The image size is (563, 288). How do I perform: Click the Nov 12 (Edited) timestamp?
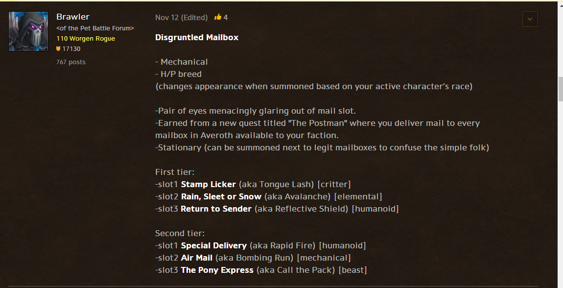(x=181, y=17)
